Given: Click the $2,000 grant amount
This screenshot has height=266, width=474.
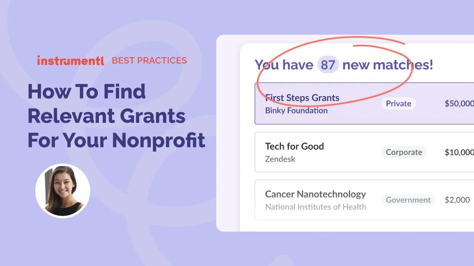Looking at the screenshot, I should [457, 200].
